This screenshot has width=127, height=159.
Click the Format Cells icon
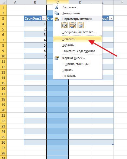coord(57,58)
